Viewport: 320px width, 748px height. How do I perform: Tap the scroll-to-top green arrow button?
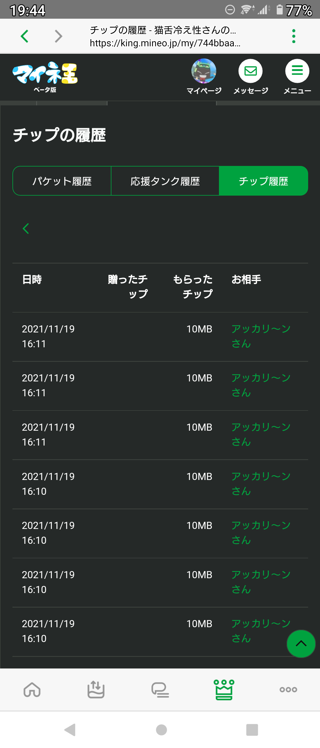click(x=301, y=644)
